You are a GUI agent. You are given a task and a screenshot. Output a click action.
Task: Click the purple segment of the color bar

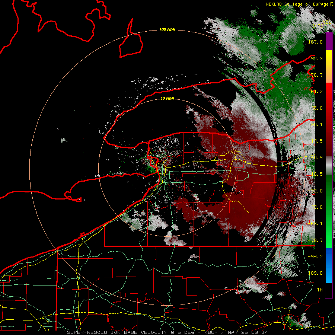[x=329, y=41]
